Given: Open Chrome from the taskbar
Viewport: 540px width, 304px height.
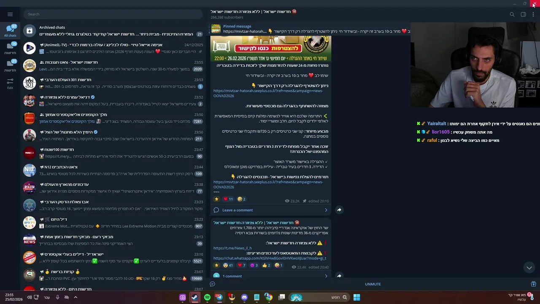Looking at the screenshot, I should coord(269,297).
